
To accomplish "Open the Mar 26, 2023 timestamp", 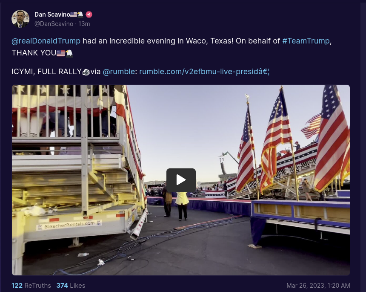I will pos(318,286).
